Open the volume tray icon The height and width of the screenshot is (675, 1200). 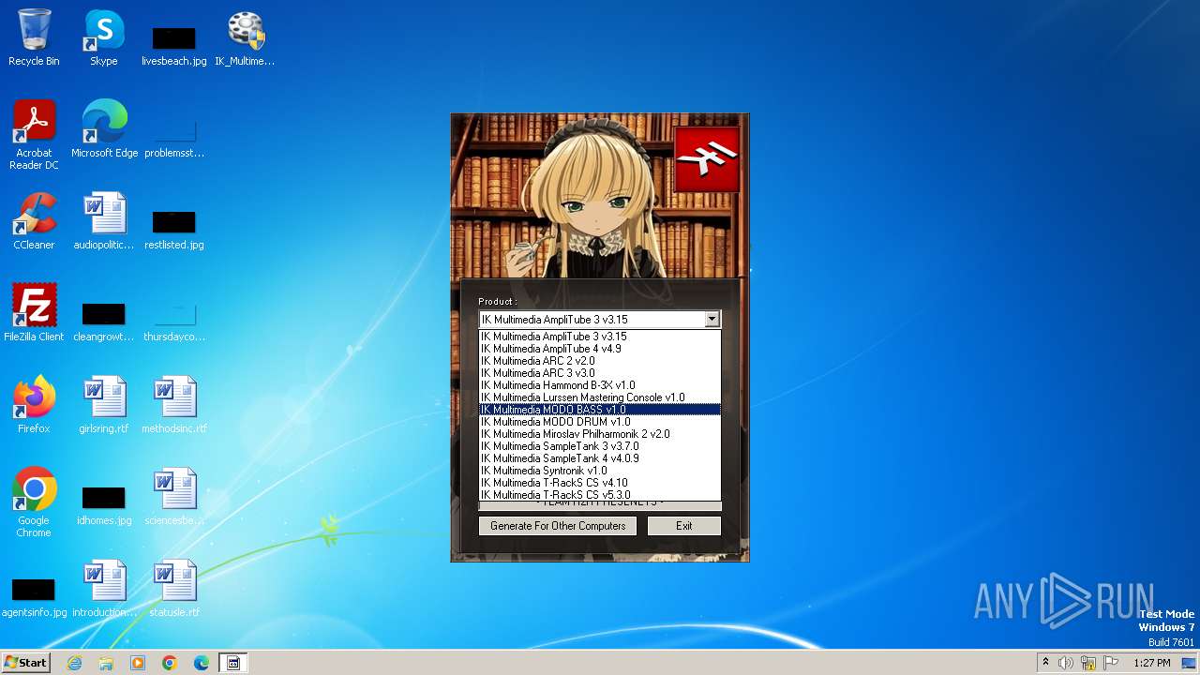tap(1066, 663)
